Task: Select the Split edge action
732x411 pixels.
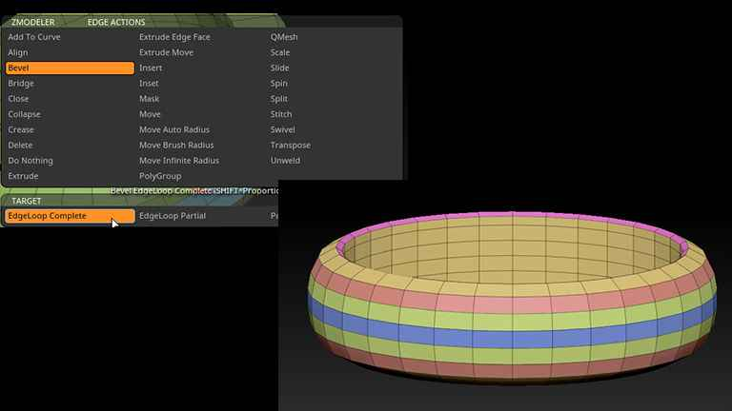Action: (x=278, y=99)
